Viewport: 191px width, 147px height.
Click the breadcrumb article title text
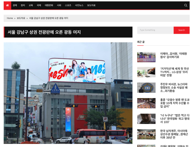click(49, 18)
